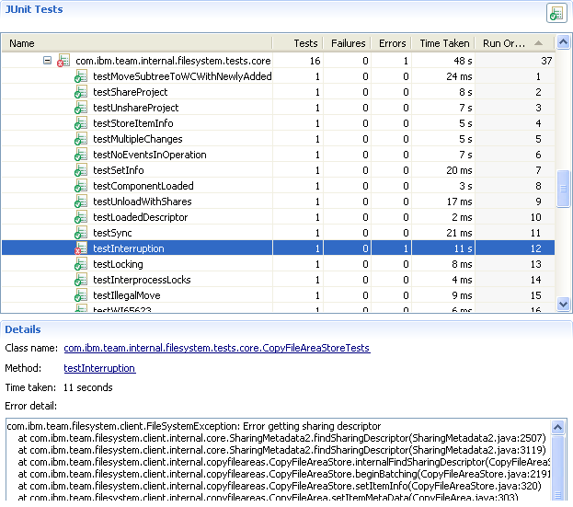Screen dimensions: 573x507
Task: Click the testLocking test result icon
Action: coord(81,264)
